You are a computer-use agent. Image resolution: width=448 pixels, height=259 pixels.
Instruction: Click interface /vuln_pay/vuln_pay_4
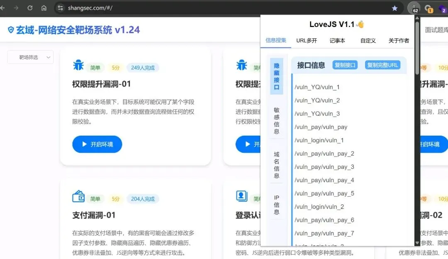coord(324,180)
